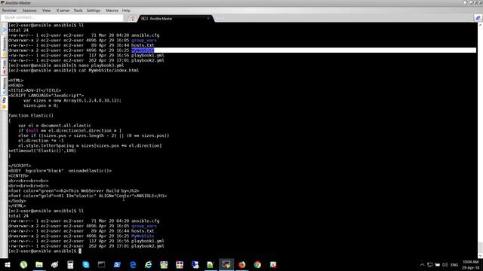The height and width of the screenshot is (271, 483).
Task: Open File Explorer from the taskbar
Action: point(39,264)
